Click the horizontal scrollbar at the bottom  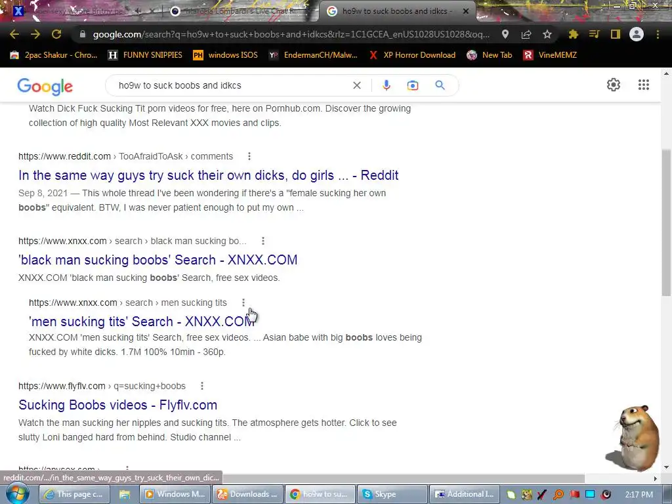click(403, 478)
